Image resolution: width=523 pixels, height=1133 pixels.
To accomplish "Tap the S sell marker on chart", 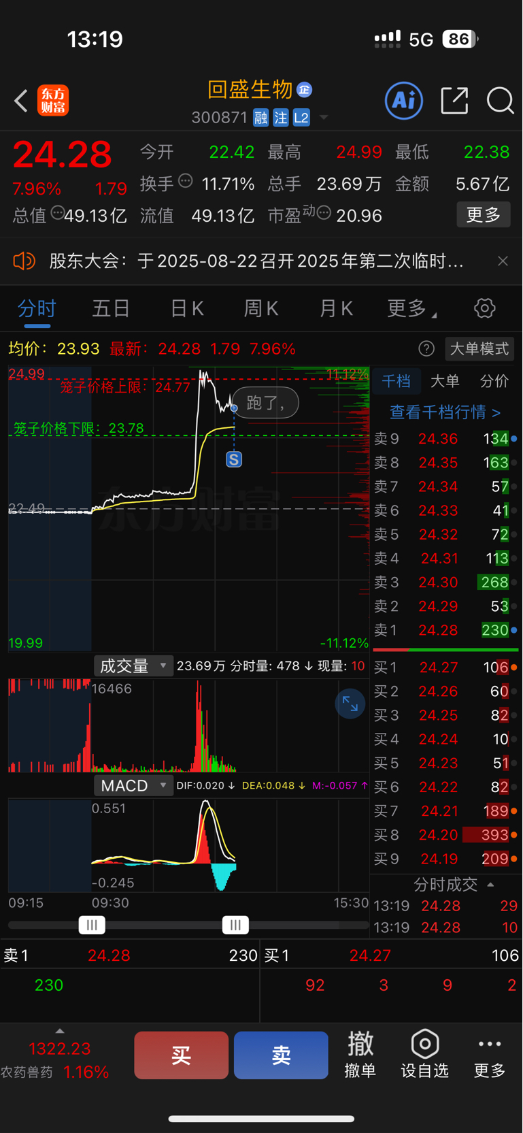I will 234,459.
